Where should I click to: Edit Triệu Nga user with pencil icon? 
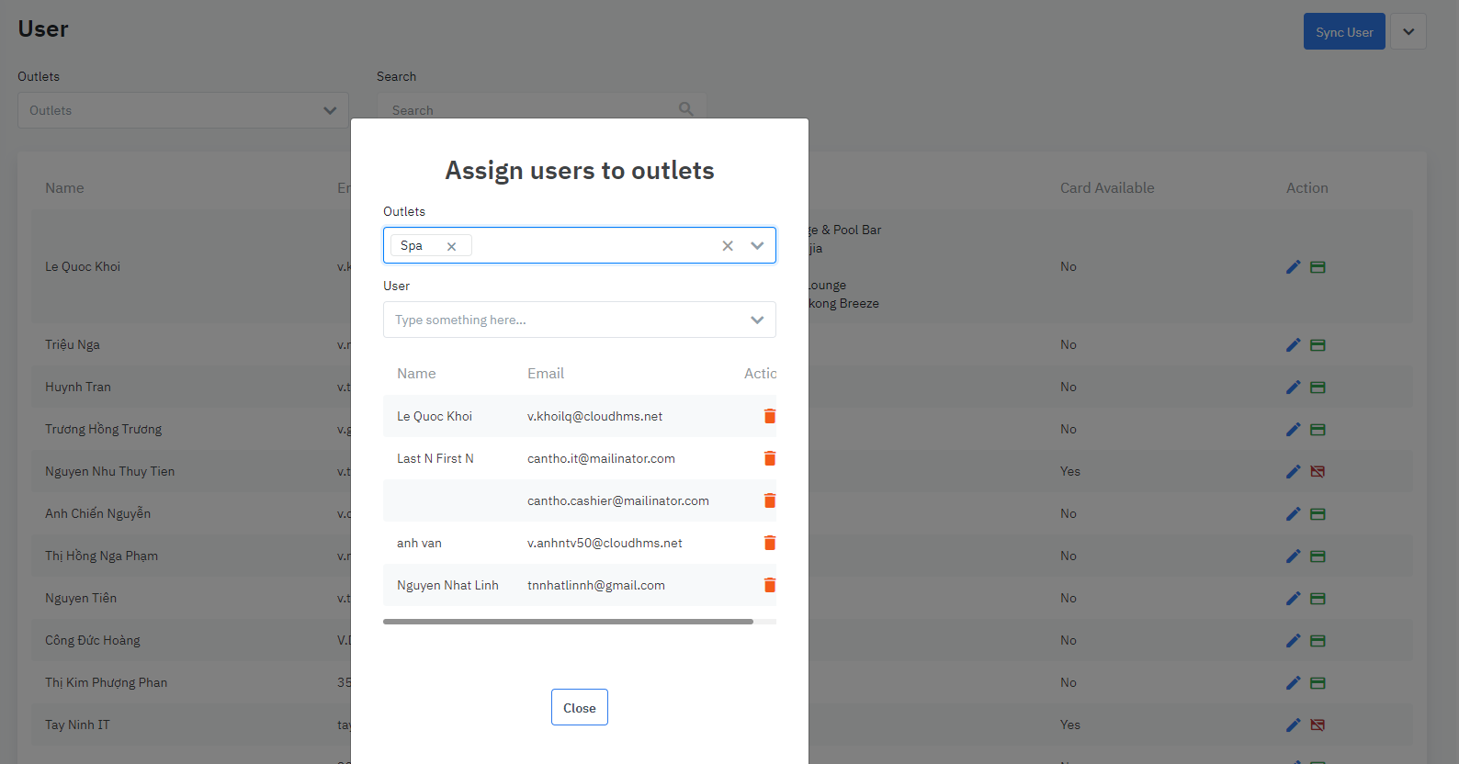(1293, 345)
